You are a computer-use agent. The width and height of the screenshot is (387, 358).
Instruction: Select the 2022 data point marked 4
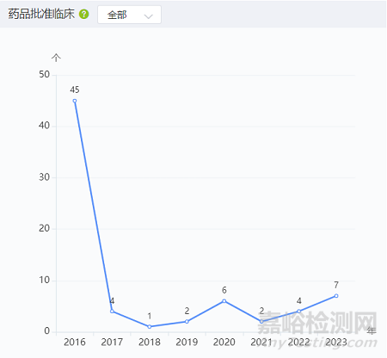(298, 311)
